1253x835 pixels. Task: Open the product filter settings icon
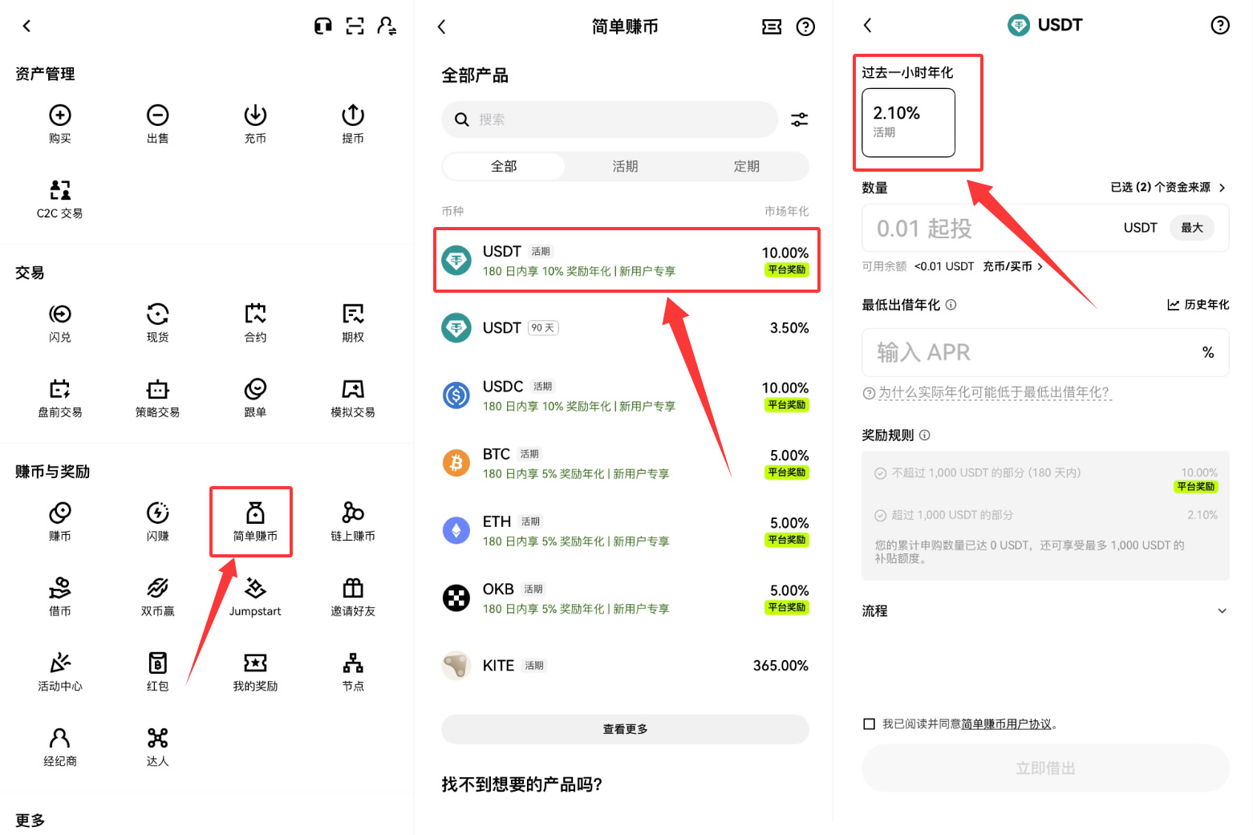click(800, 120)
